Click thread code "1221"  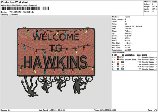click(x=139, y=57)
